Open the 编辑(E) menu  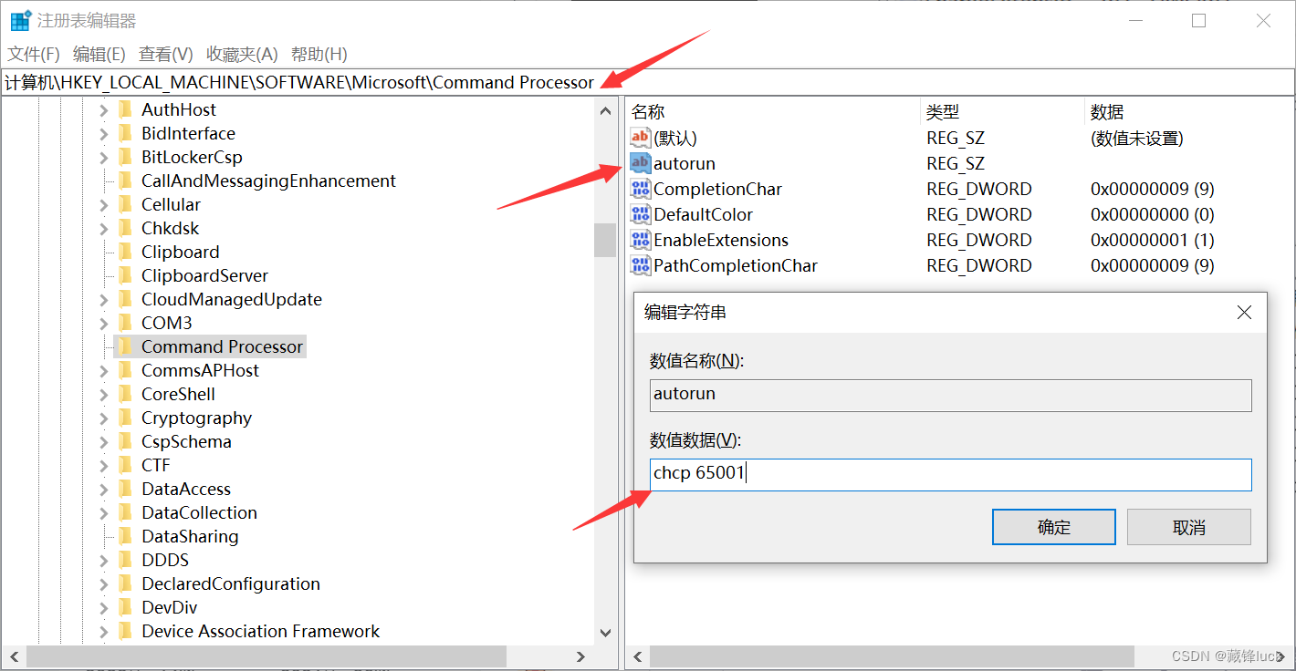[x=99, y=54]
